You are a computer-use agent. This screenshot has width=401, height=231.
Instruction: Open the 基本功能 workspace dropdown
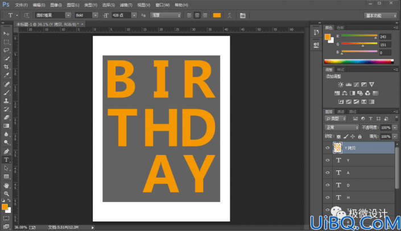381,15
